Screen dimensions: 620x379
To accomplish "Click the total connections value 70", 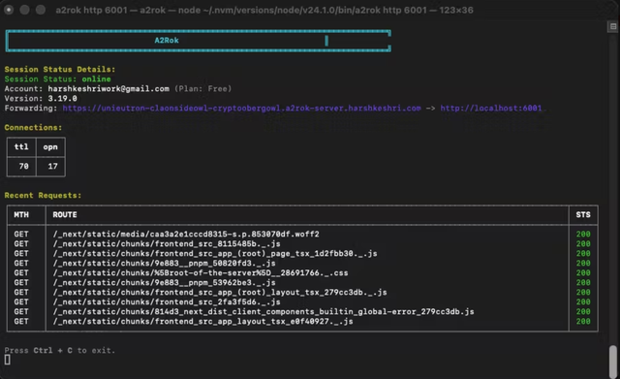I will point(23,166).
